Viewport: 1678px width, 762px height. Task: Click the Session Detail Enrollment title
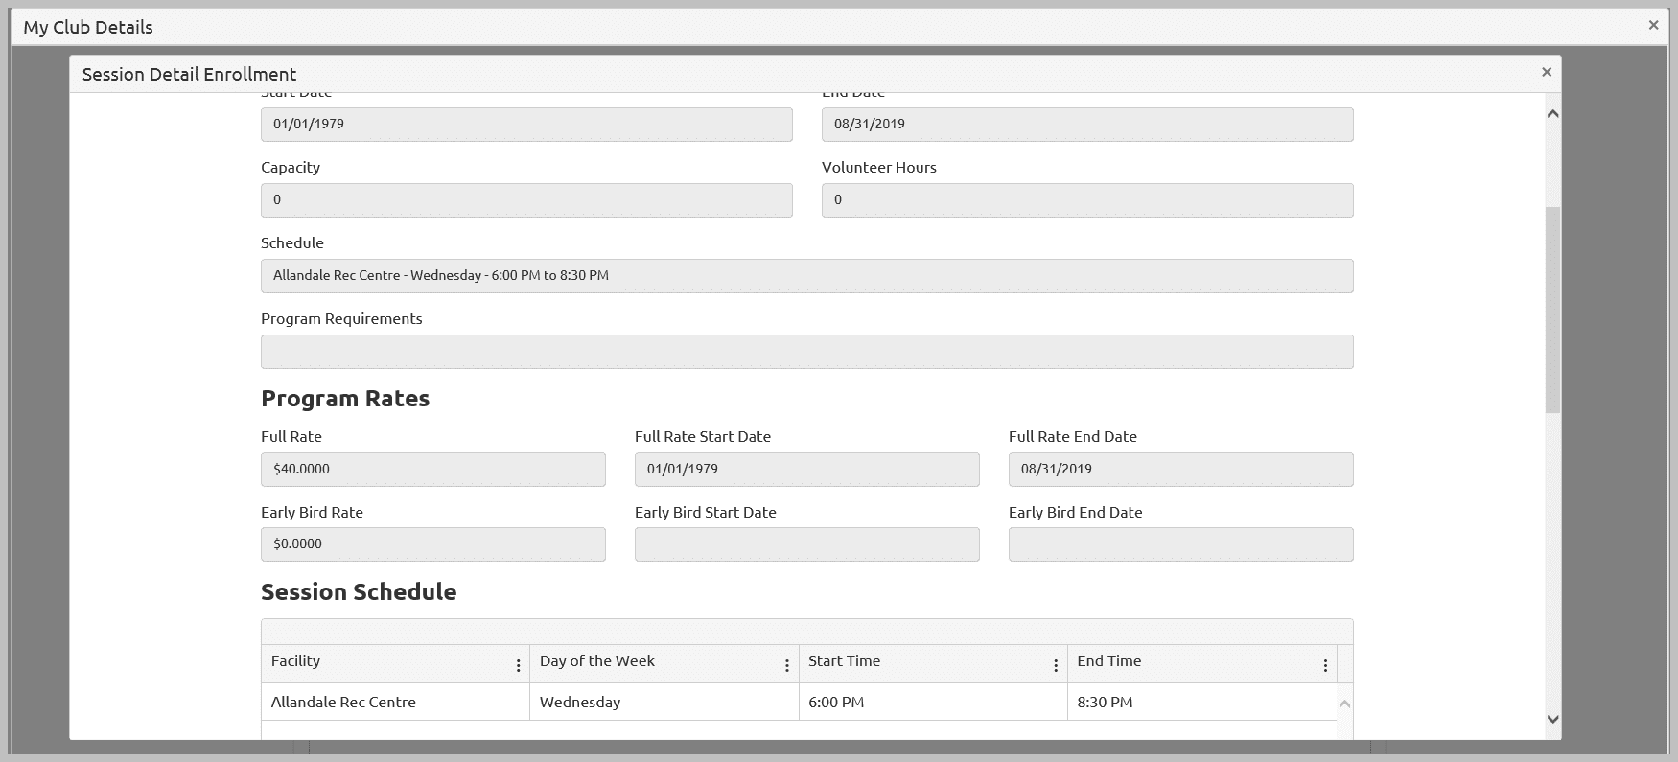pyautogui.click(x=189, y=74)
